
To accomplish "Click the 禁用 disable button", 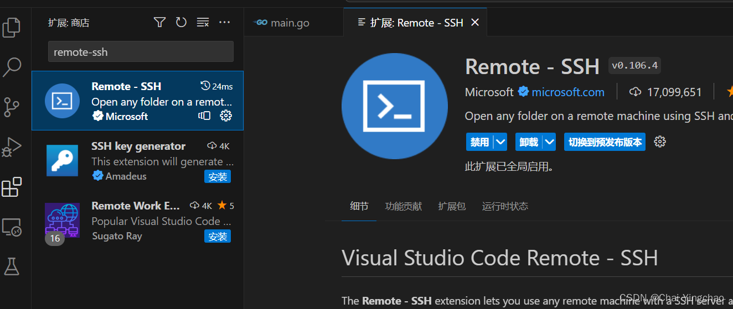I will click(480, 142).
